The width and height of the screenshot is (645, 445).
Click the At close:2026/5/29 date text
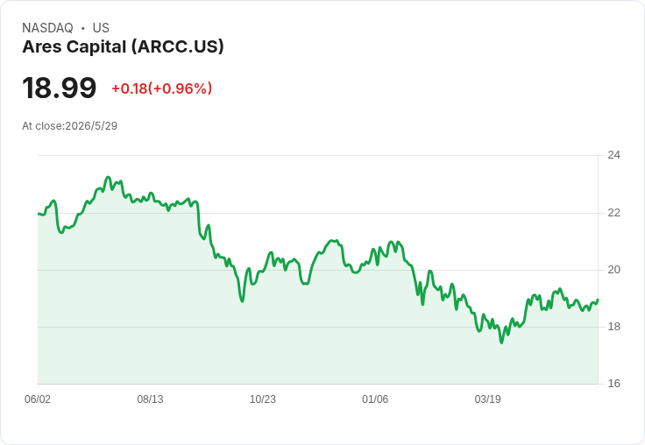click(x=69, y=126)
